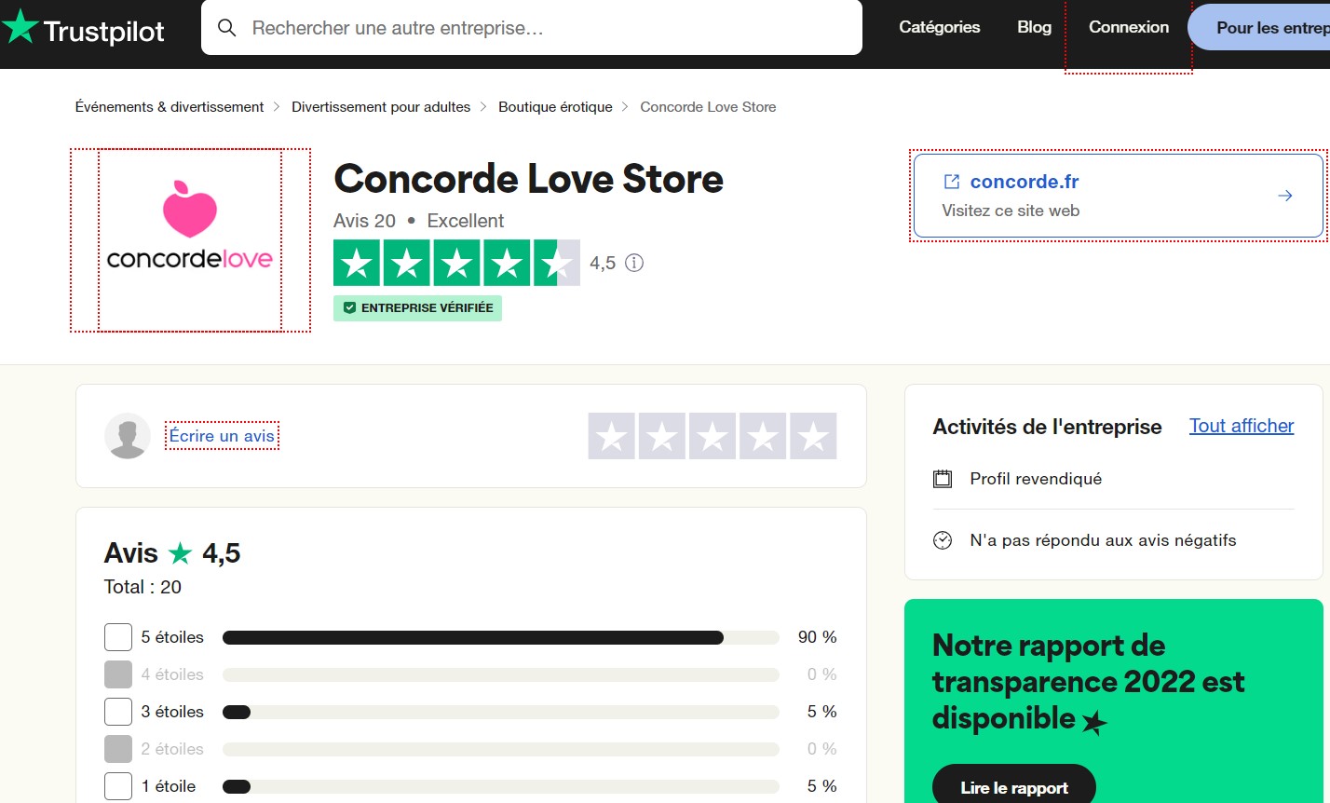1330x803 pixels.
Task: Select four stars in review rating
Action: [763, 436]
